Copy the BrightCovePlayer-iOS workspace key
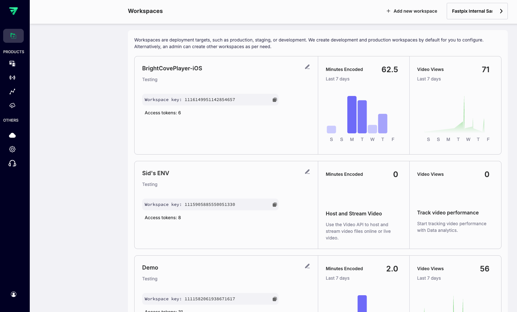 pos(274,100)
